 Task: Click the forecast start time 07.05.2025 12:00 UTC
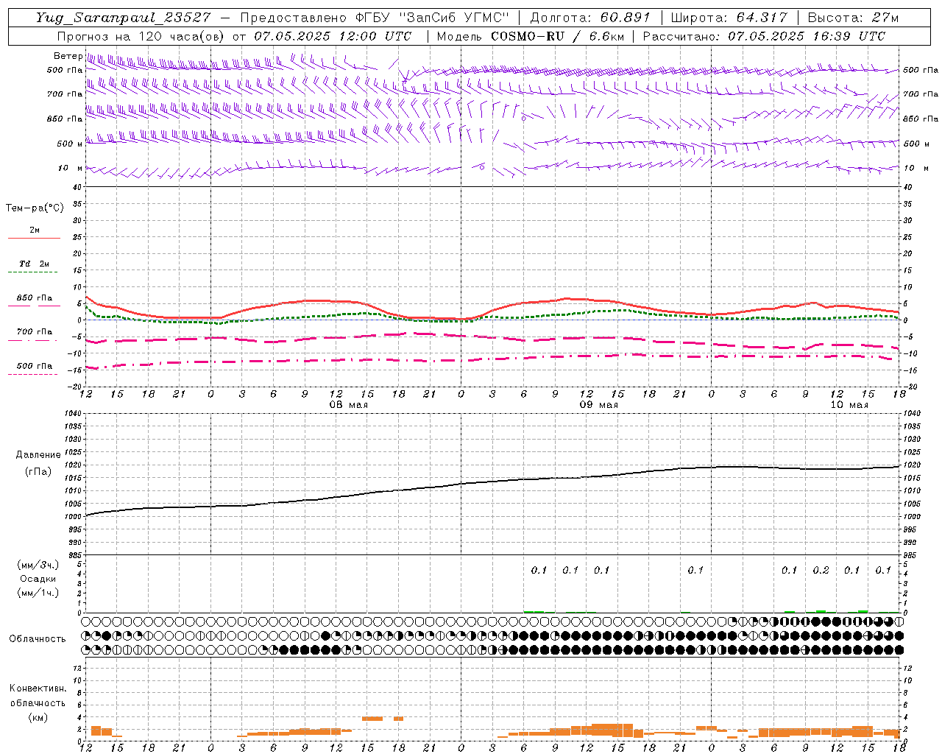333,36
